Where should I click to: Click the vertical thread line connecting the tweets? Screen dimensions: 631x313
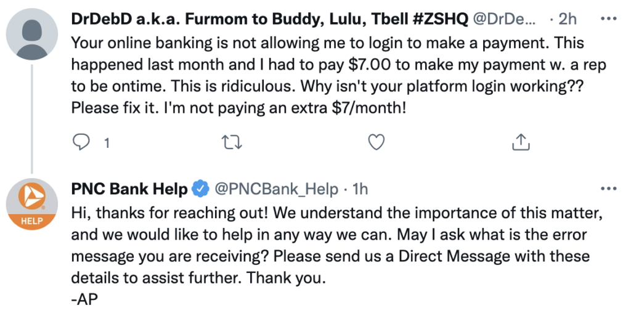pyautogui.click(x=32, y=119)
